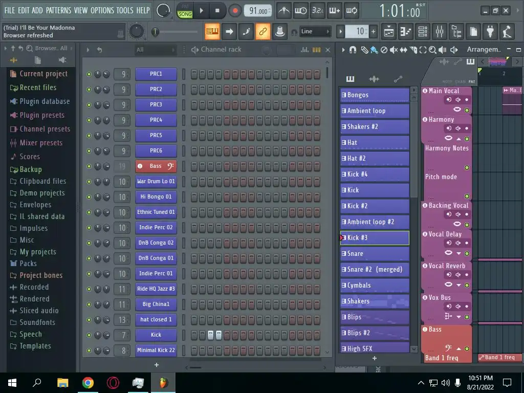
Task: Open the Playlist options arrow menu
Action: tap(343, 50)
